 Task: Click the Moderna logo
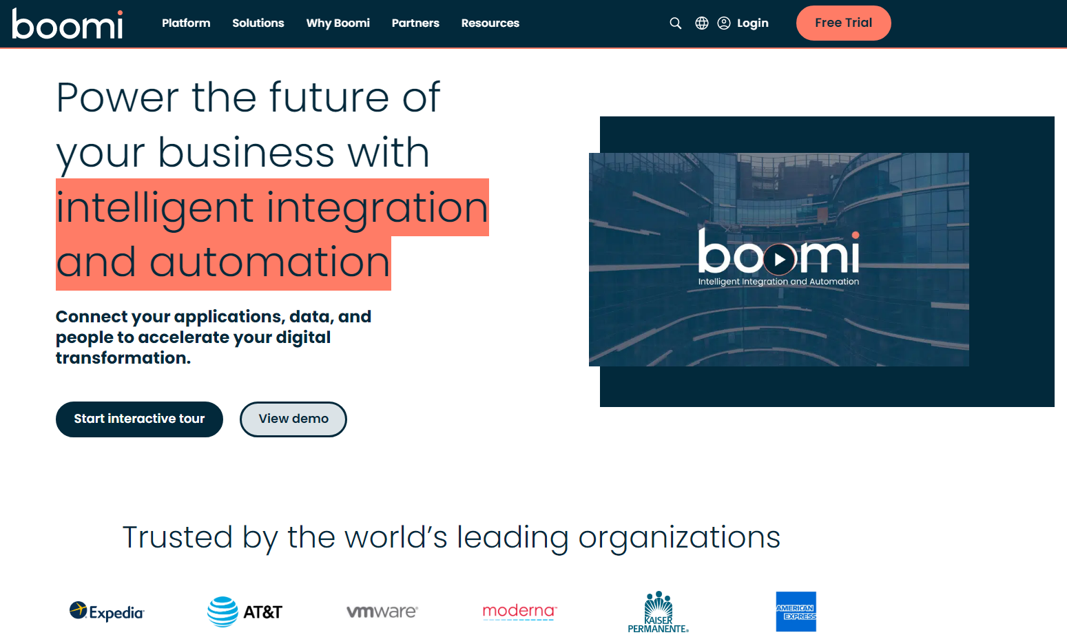click(x=519, y=611)
